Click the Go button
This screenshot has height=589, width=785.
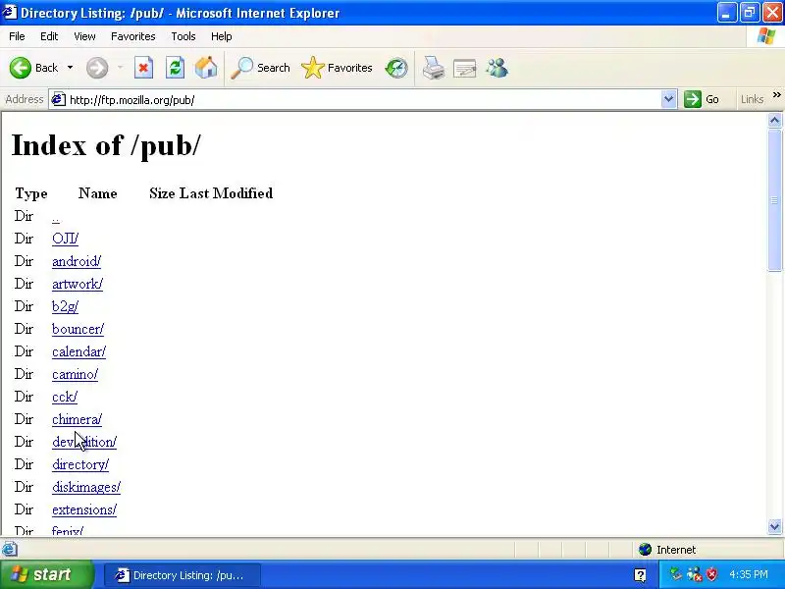(x=702, y=100)
